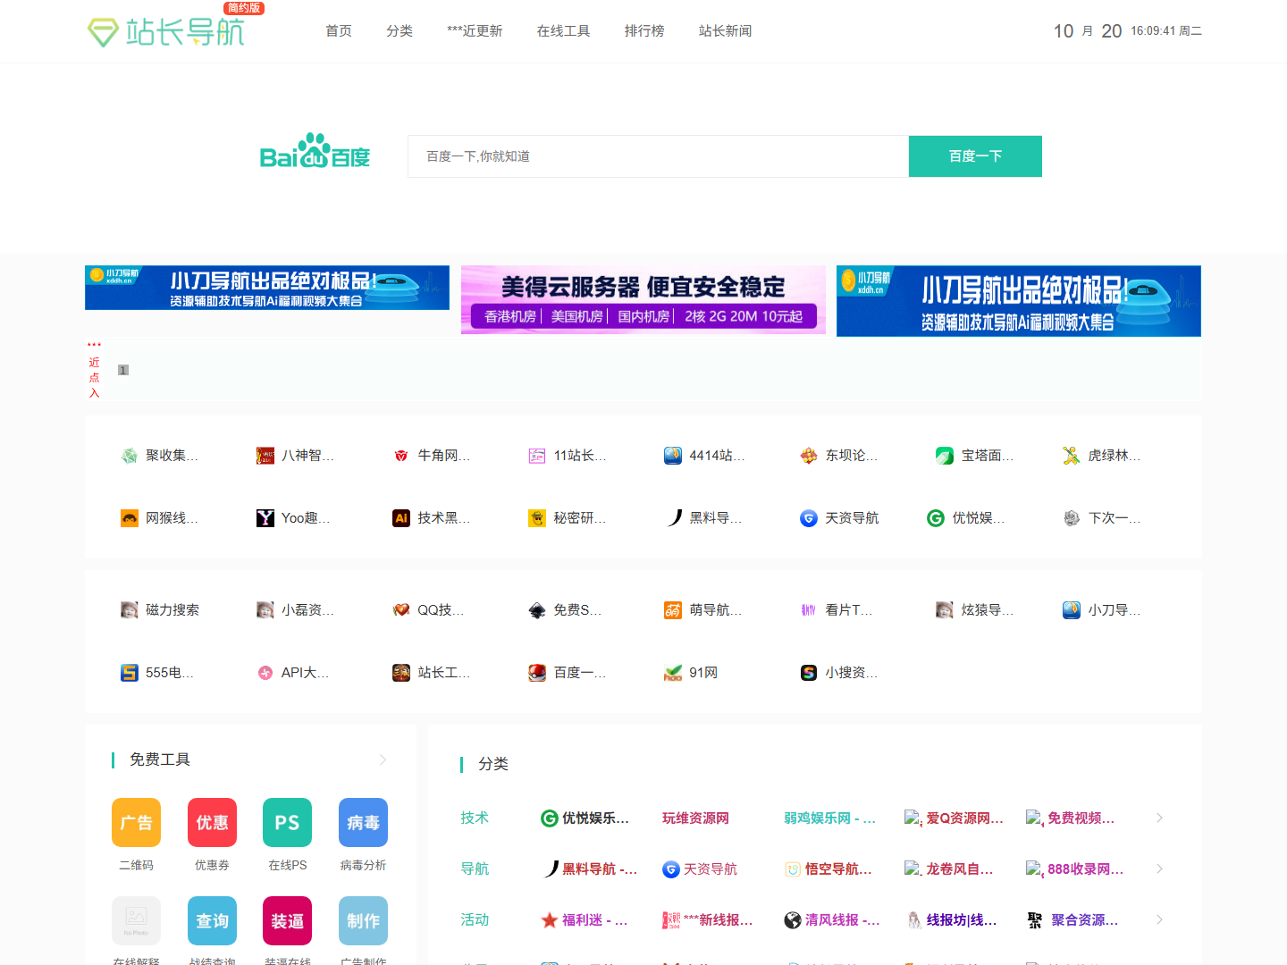Click the 百度一 site favicon
The width and height of the screenshot is (1287, 965).
537,673
